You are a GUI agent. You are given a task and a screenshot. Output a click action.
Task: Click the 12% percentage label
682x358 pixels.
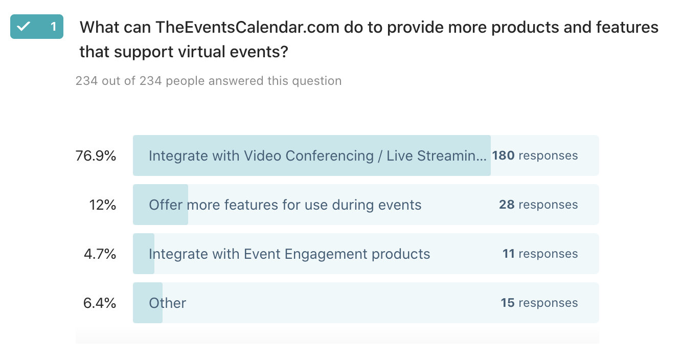coord(102,205)
